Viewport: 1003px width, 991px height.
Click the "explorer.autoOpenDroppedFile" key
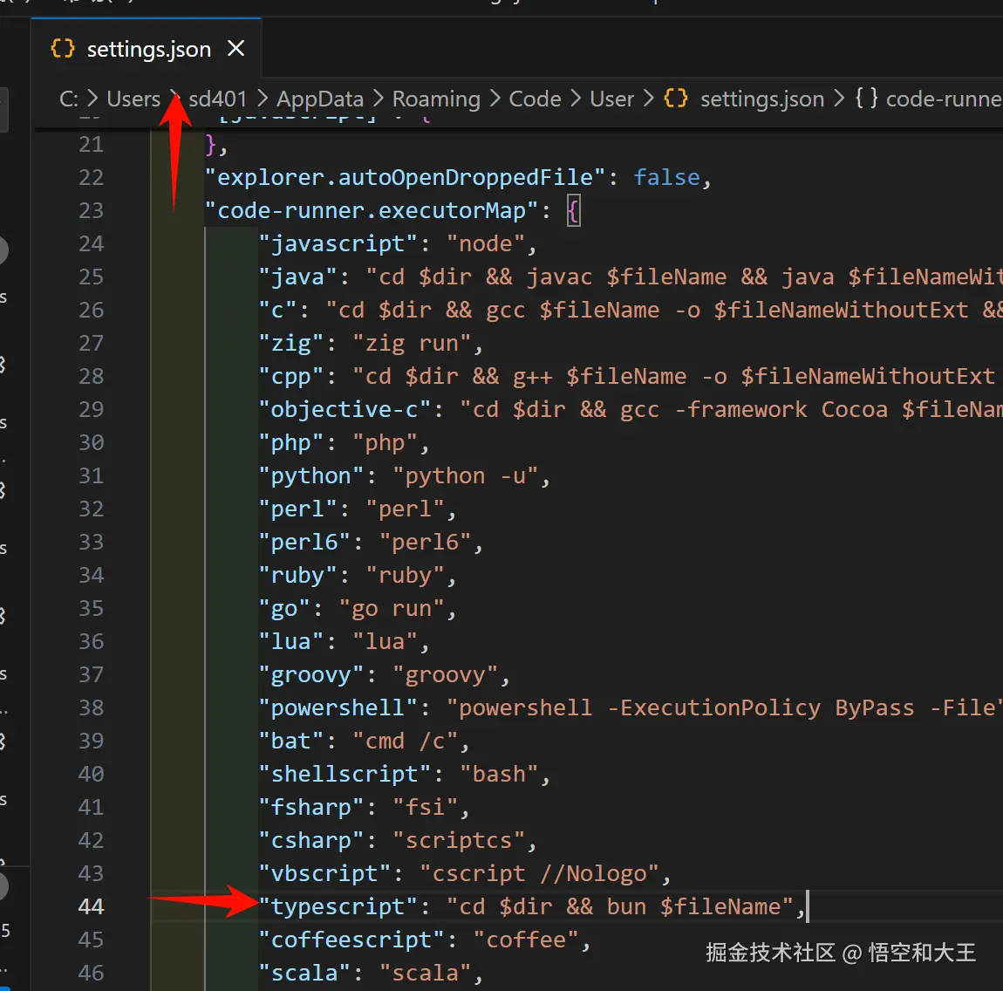(405, 177)
